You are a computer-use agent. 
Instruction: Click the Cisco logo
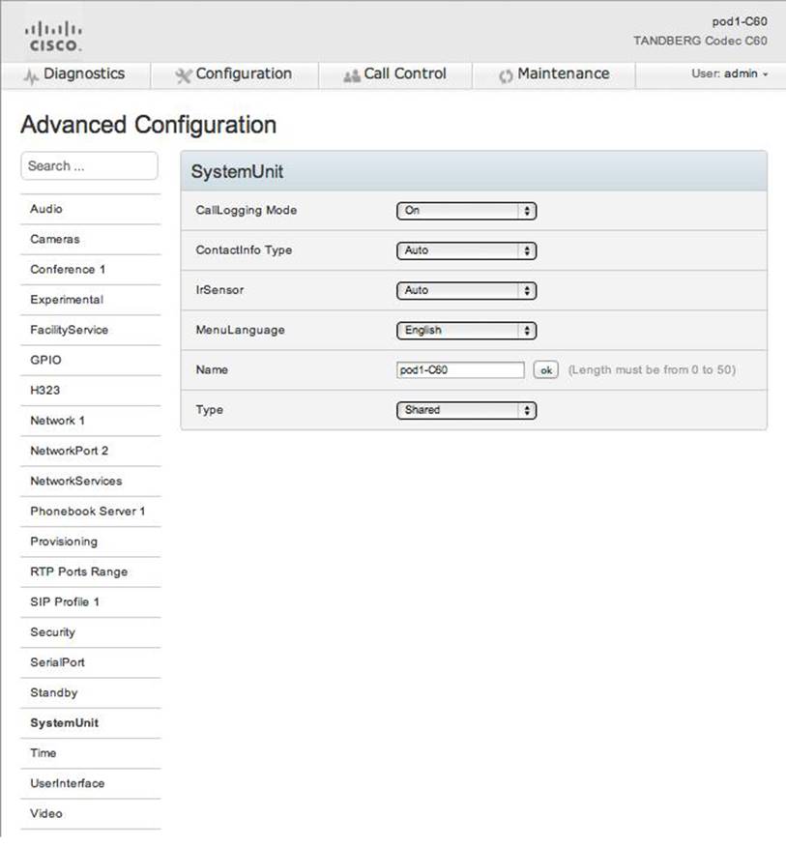(x=52, y=35)
